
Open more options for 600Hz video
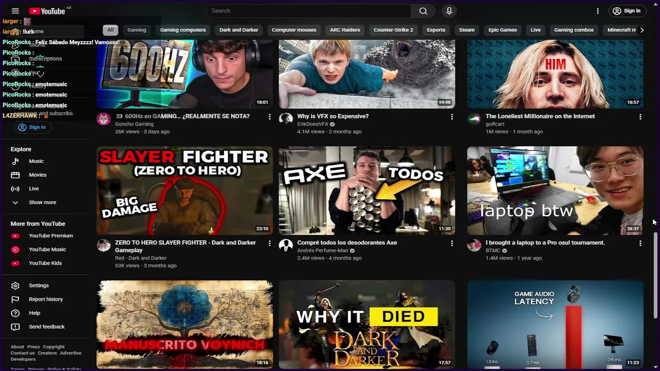pos(269,117)
